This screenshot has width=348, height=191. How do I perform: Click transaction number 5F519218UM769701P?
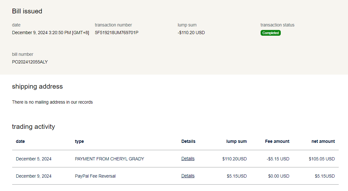117,33
